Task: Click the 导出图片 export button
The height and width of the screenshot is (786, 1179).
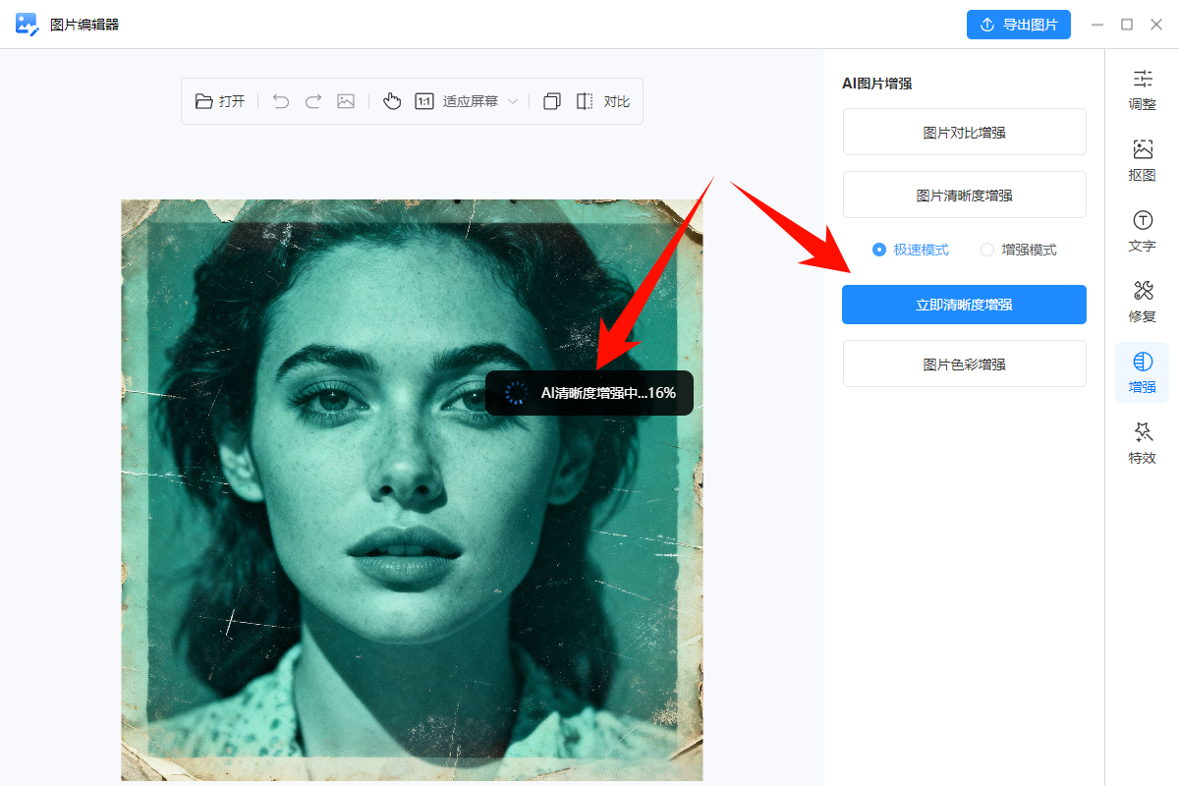Action: pos(1018,25)
